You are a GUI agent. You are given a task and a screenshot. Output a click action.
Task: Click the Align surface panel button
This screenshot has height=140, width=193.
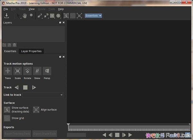(36, 110)
